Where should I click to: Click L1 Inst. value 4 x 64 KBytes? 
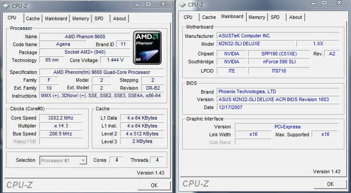click(x=142, y=126)
